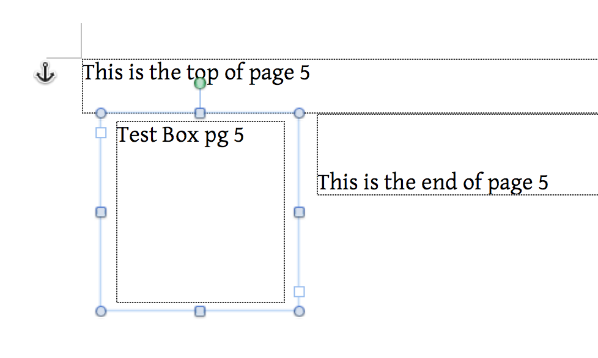This screenshot has width=598, height=358.
Task: Click the number 5 after 'top of page'
Action: tap(305, 72)
